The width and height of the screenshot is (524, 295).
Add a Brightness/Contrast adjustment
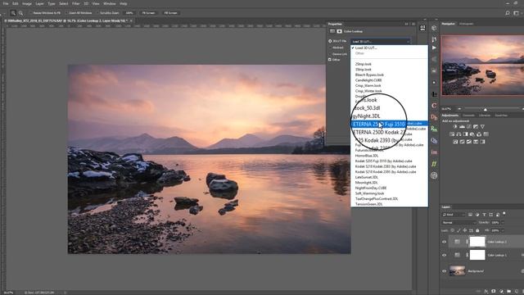point(455,126)
